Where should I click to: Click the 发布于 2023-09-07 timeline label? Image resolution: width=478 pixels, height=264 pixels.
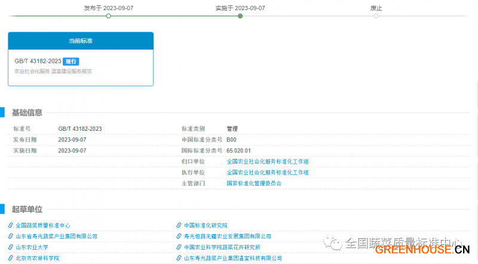coord(109,8)
